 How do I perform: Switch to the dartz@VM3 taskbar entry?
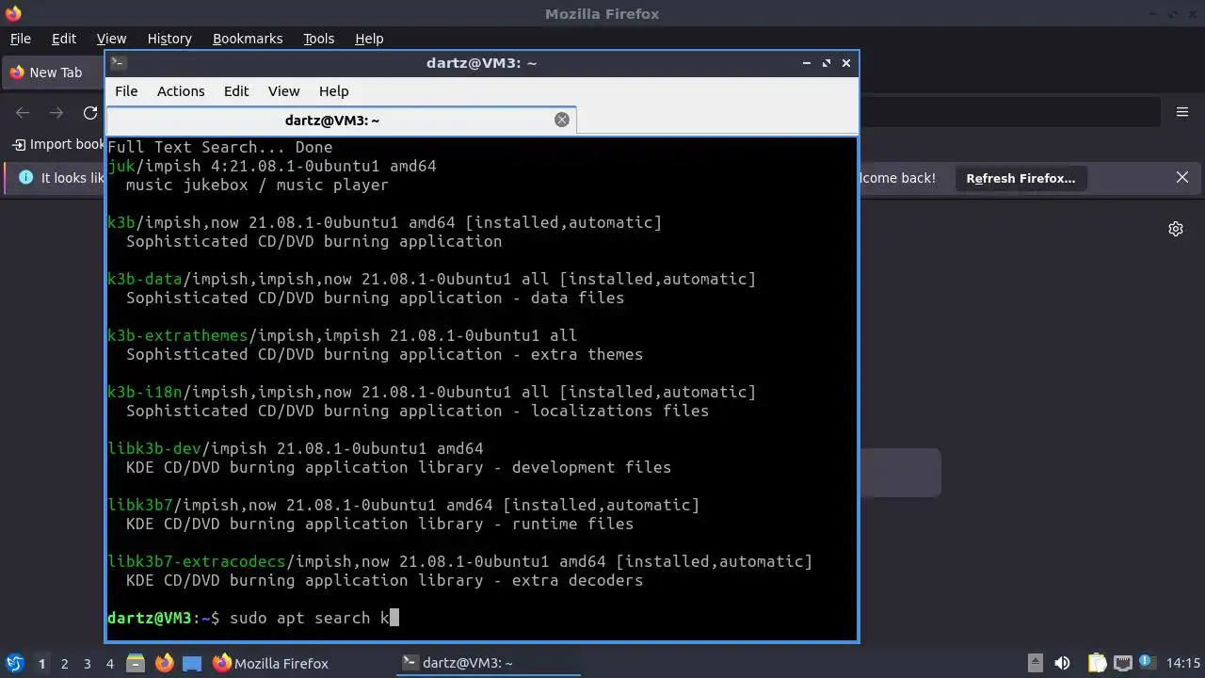490,663
